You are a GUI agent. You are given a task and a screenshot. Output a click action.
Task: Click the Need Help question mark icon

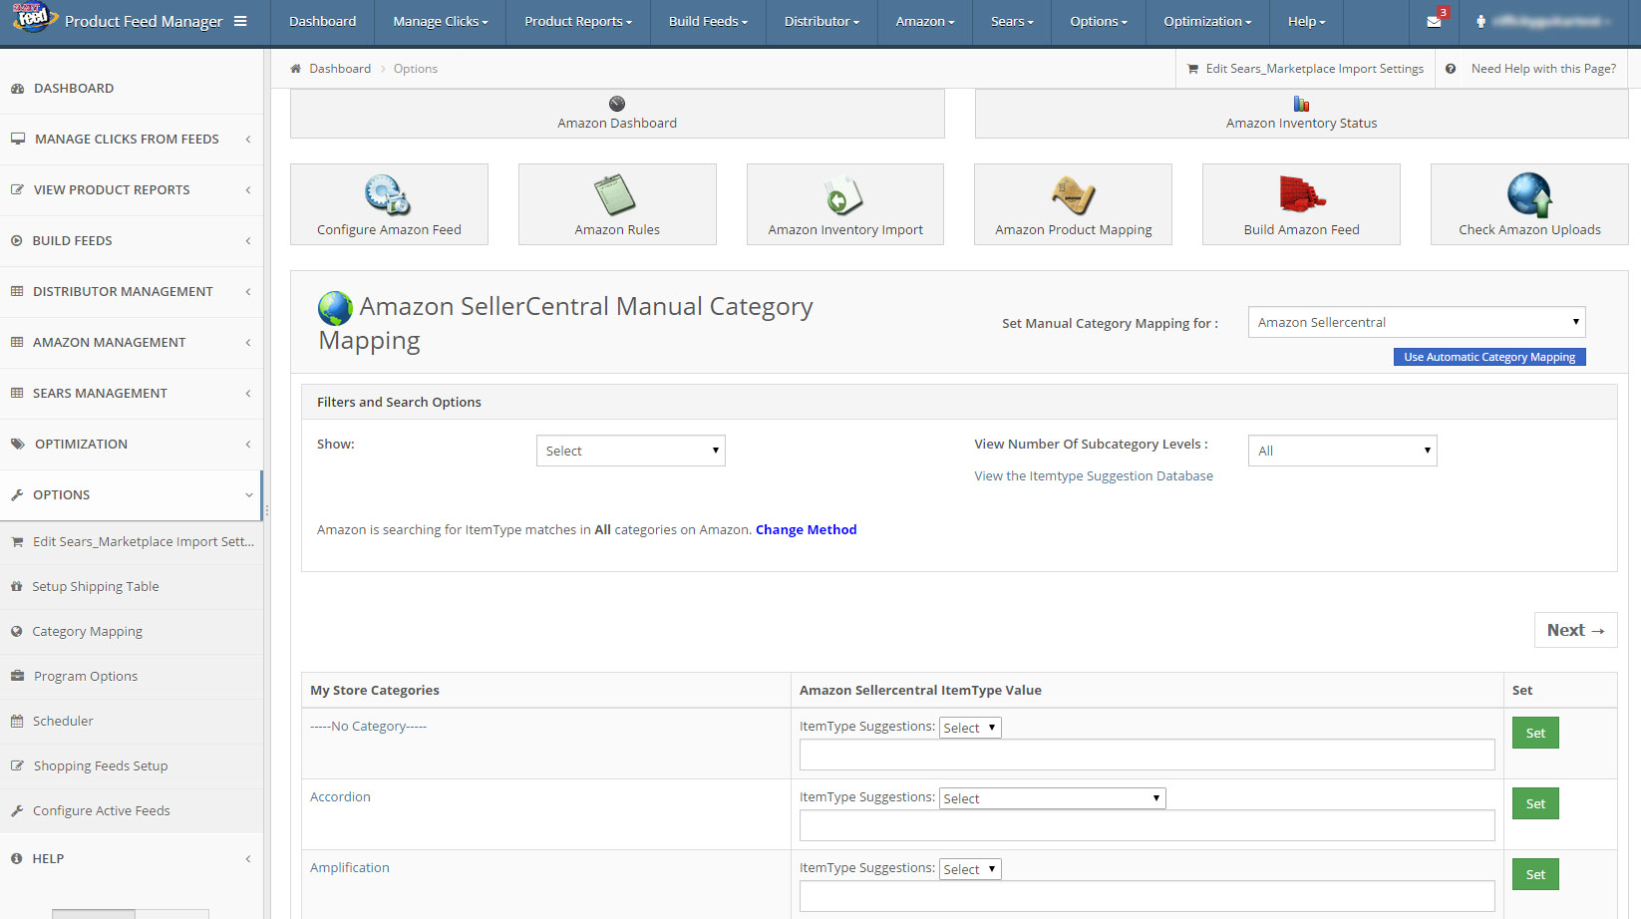[1451, 69]
